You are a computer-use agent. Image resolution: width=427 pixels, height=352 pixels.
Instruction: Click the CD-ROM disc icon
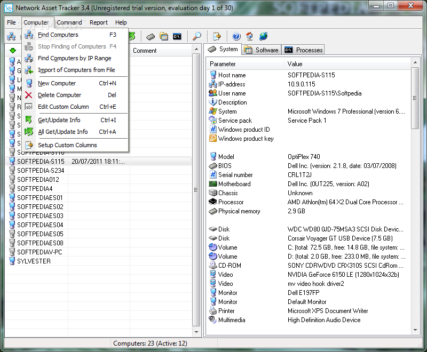pos(213,265)
